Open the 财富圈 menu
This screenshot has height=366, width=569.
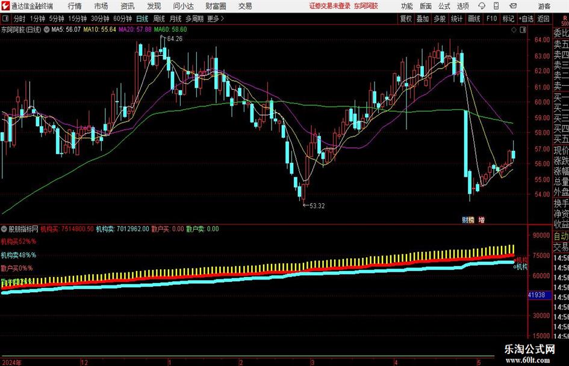(216, 6)
